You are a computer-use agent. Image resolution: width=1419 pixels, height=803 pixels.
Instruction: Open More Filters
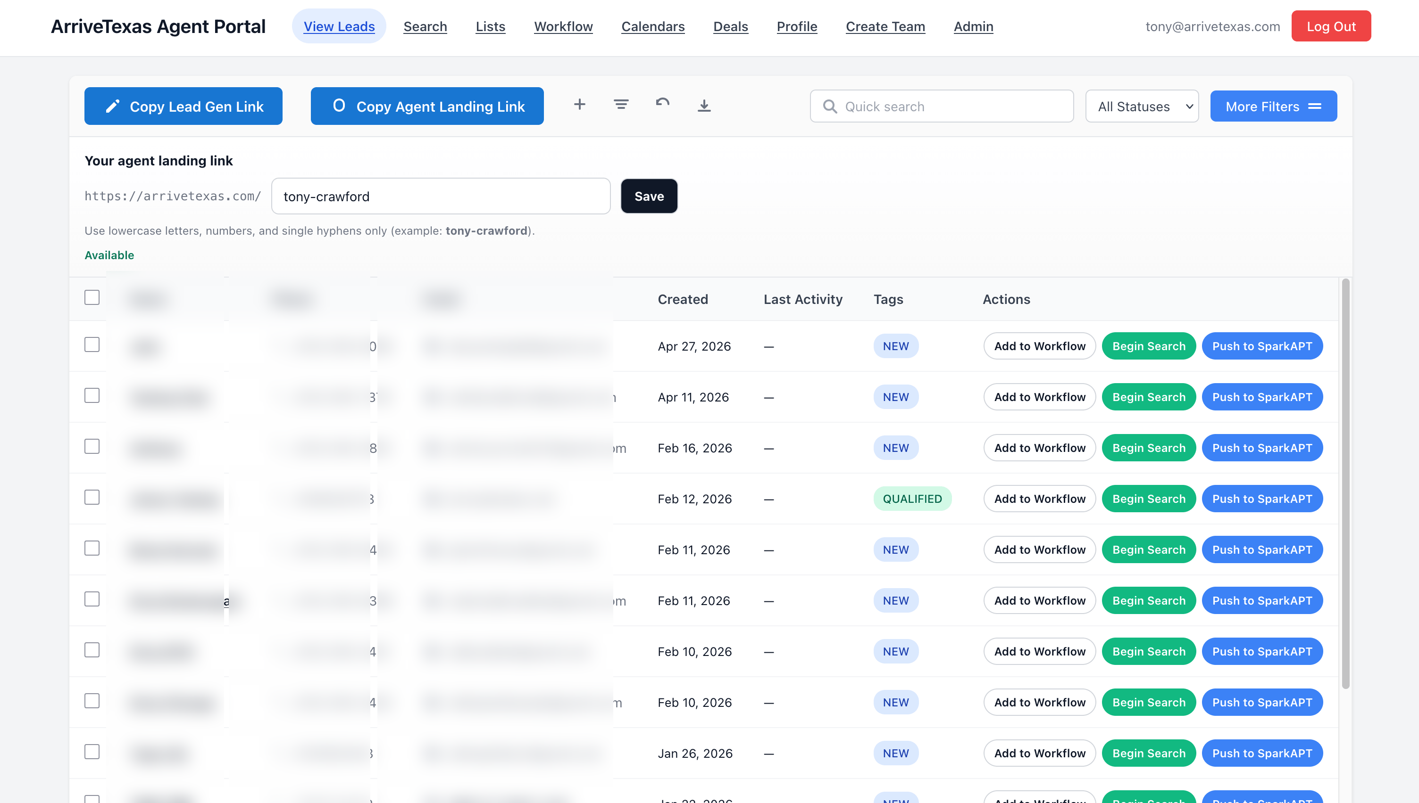coord(1273,106)
